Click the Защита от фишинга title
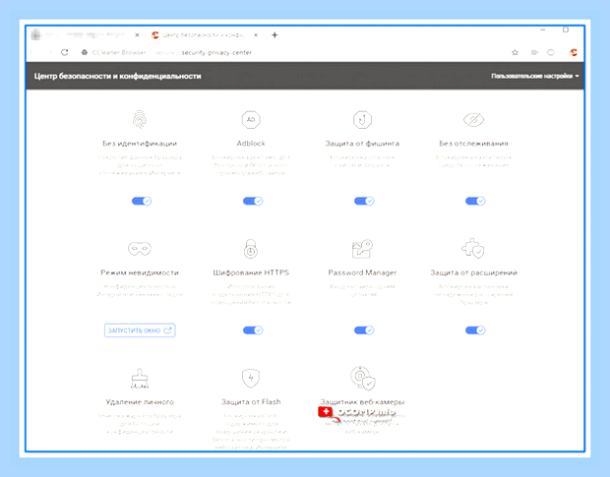 pyautogui.click(x=362, y=144)
